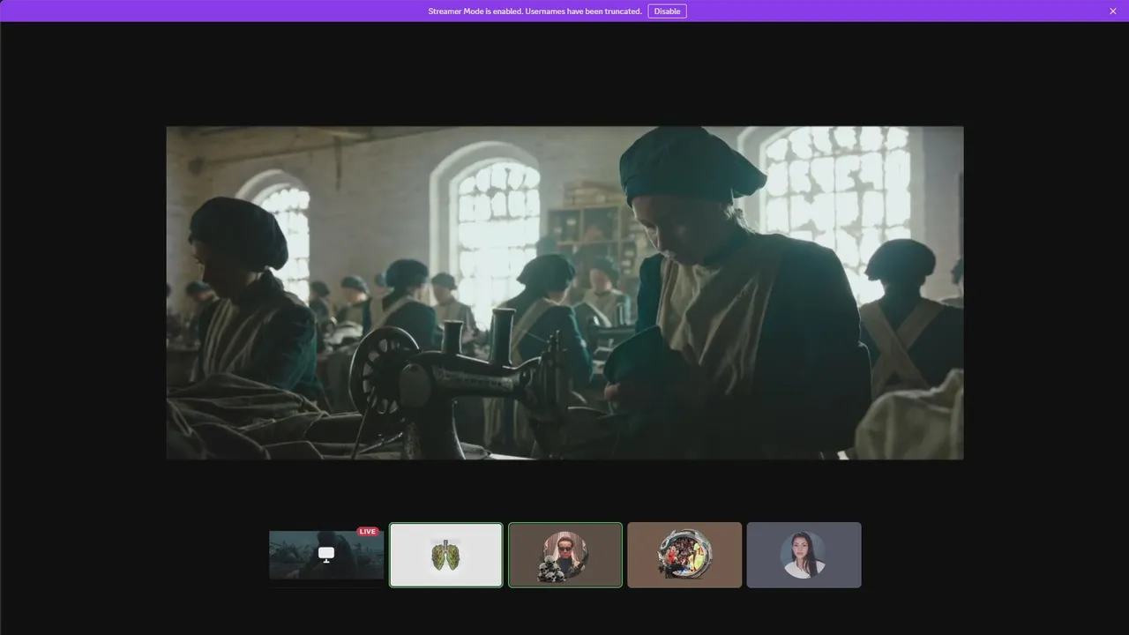Dismiss the Streamer Mode notice with X
This screenshot has height=635, width=1129.
[1113, 11]
